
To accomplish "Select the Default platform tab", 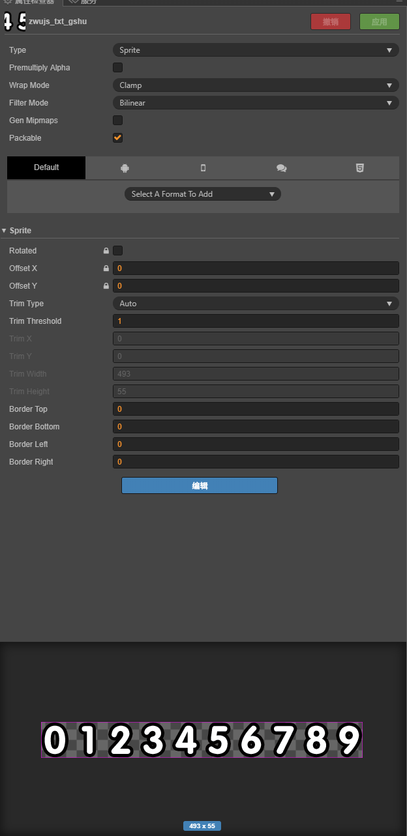I will [x=46, y=168].
